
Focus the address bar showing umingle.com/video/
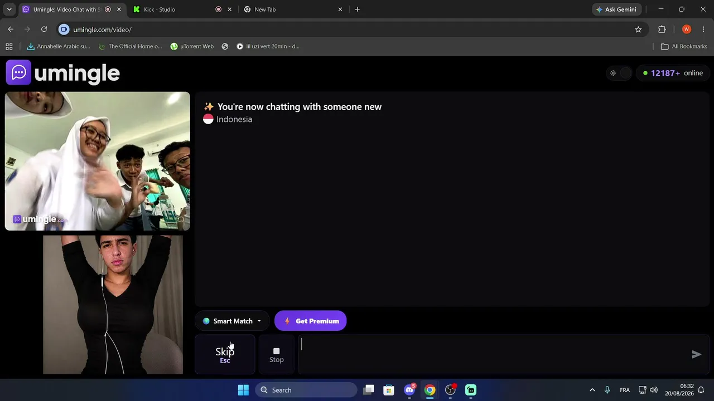pyautogui.click(x=351, y=30)
